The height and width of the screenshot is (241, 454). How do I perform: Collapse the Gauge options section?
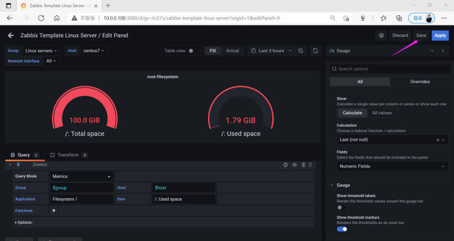click(x=332, y=185)
